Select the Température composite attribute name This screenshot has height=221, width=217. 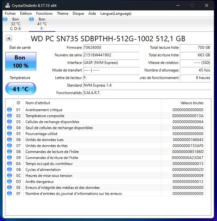point(45,116)
